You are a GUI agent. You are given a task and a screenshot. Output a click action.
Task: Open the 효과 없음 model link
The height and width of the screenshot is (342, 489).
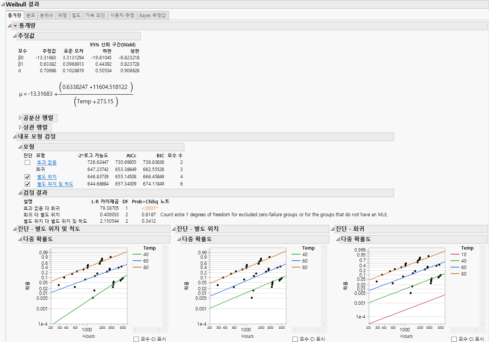(x=46, y=162)
